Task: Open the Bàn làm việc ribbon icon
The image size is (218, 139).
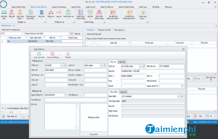Action: pos(4,15)
